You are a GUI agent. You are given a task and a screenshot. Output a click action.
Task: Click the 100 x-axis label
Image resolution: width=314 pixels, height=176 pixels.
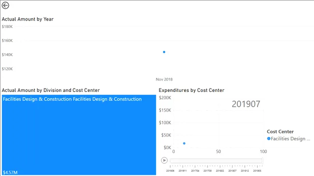click(x=263, y=152)
